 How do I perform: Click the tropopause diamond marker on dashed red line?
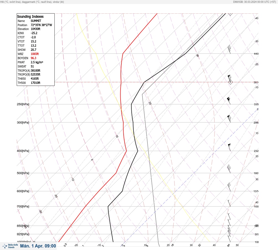pos(230,82)
